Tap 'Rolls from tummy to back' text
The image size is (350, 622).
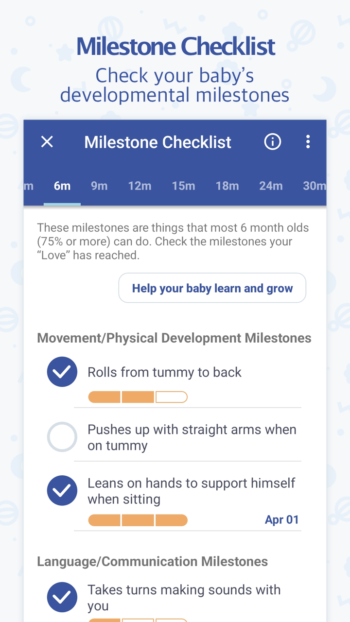(164, 372)
